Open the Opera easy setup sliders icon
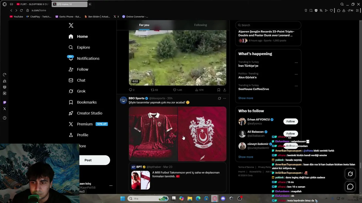 click(x=357, y=10)
